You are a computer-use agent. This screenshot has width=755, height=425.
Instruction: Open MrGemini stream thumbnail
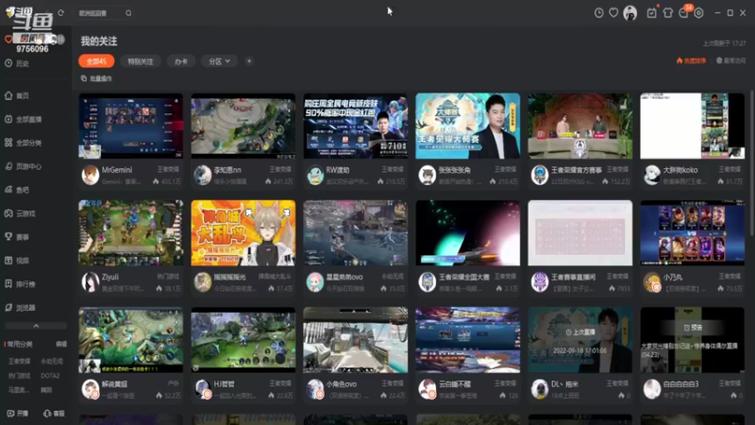(x=131, y=126)
